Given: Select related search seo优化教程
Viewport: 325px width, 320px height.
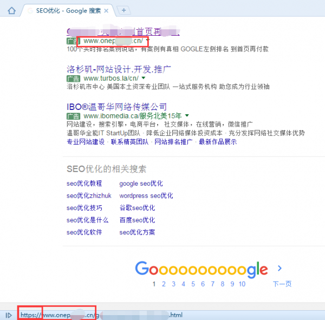Looking at the screenshot, I should tap(84, 184).
